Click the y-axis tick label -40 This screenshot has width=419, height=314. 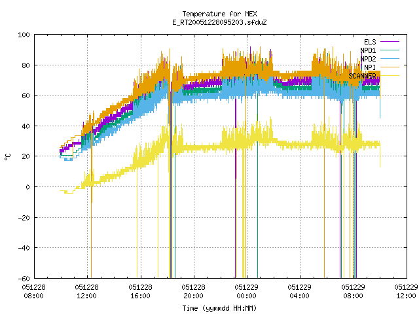pyautogui.click(x=24, y=249)
